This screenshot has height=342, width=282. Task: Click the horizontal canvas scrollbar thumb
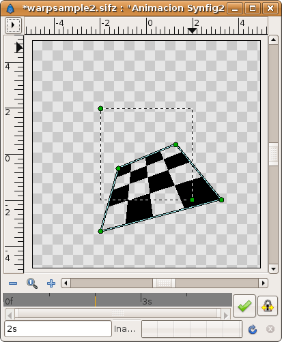coord(164,283)
